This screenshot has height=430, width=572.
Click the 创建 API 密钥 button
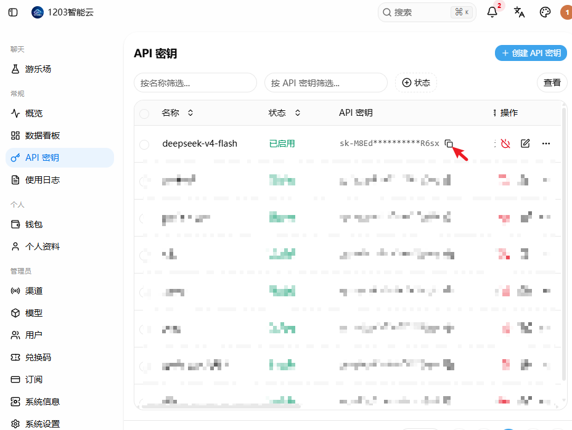tap(531, 53)
